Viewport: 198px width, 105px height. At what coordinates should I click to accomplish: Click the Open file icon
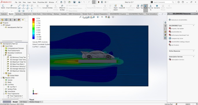pyautogui.click(x=69, y=2)
